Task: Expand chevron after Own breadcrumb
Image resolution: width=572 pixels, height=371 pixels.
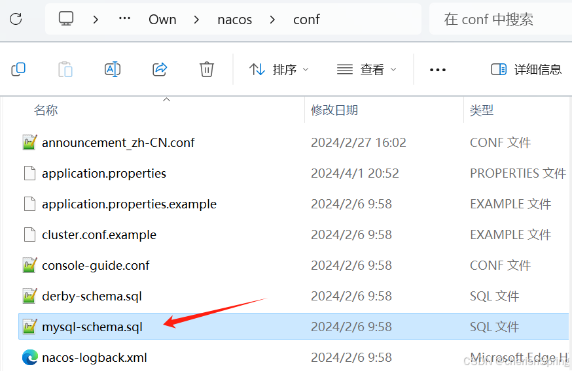Action: tap(196, 20)
